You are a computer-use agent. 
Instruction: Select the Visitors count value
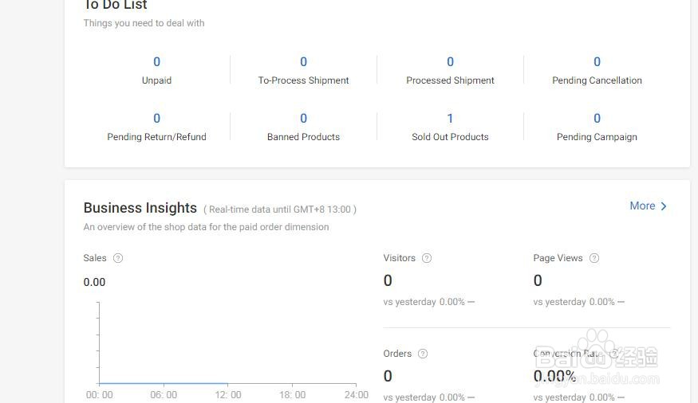pos(388,280)
